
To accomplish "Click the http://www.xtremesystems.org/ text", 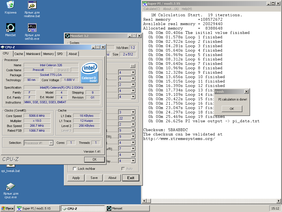I will (x=179, y=139).
